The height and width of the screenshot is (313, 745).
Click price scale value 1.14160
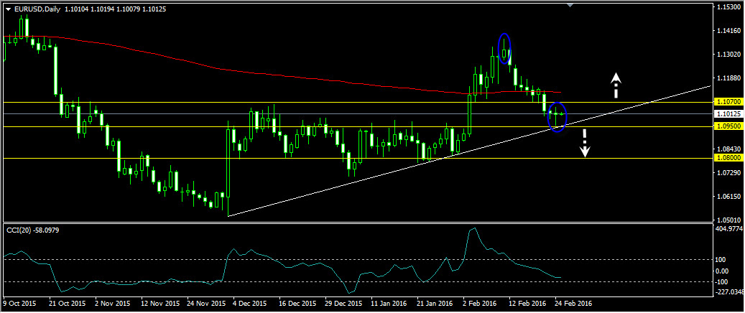pyautogui.click(x=729, y=31)
